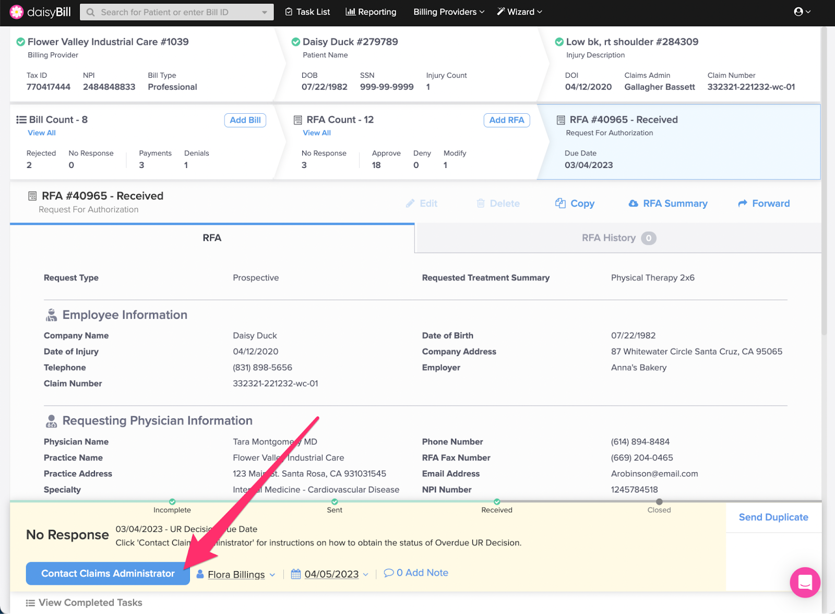Click the RFA Count form icon
The image size is (835, 614).
298,120
